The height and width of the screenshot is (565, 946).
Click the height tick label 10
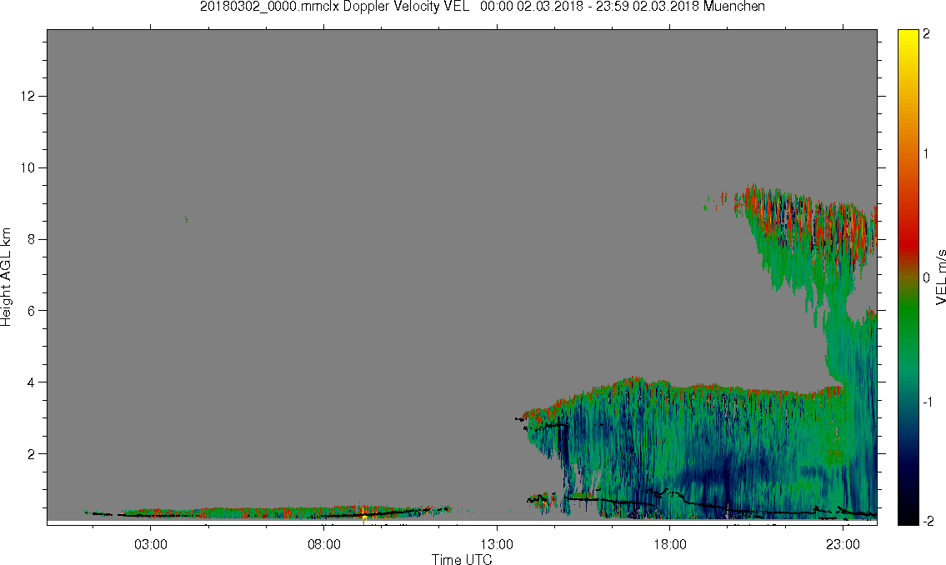coord(29,167)
